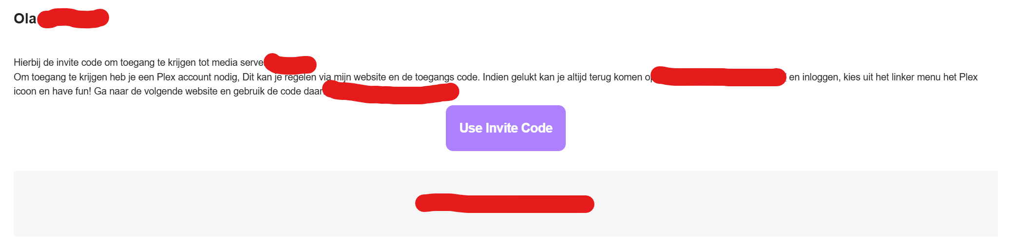Open the redacted website link after "daar"
Viewport: 1016px width, 249px height.
click(x=391, y=93)
